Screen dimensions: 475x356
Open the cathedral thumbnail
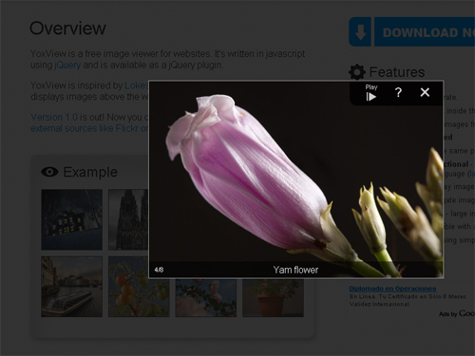[128, 219]
